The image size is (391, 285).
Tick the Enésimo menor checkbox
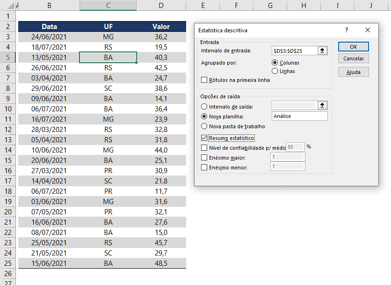(204, 168)
